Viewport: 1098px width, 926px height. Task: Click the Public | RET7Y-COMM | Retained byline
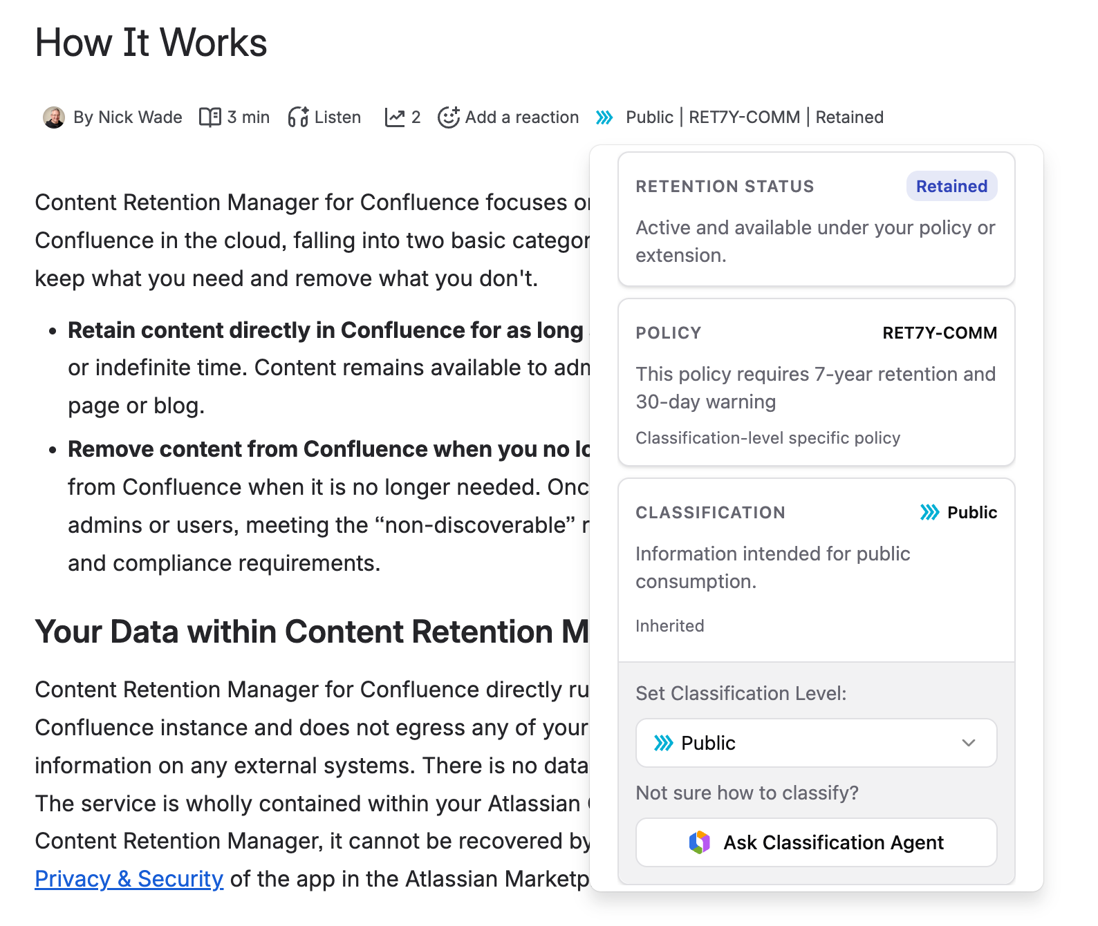coord(755,117)
